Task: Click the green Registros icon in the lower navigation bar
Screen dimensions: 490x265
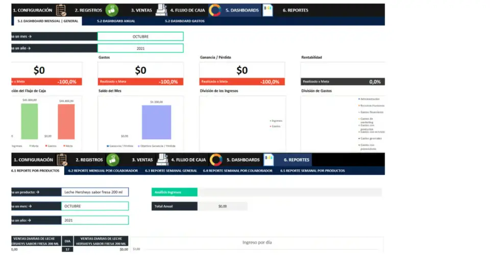Action: 112,160
